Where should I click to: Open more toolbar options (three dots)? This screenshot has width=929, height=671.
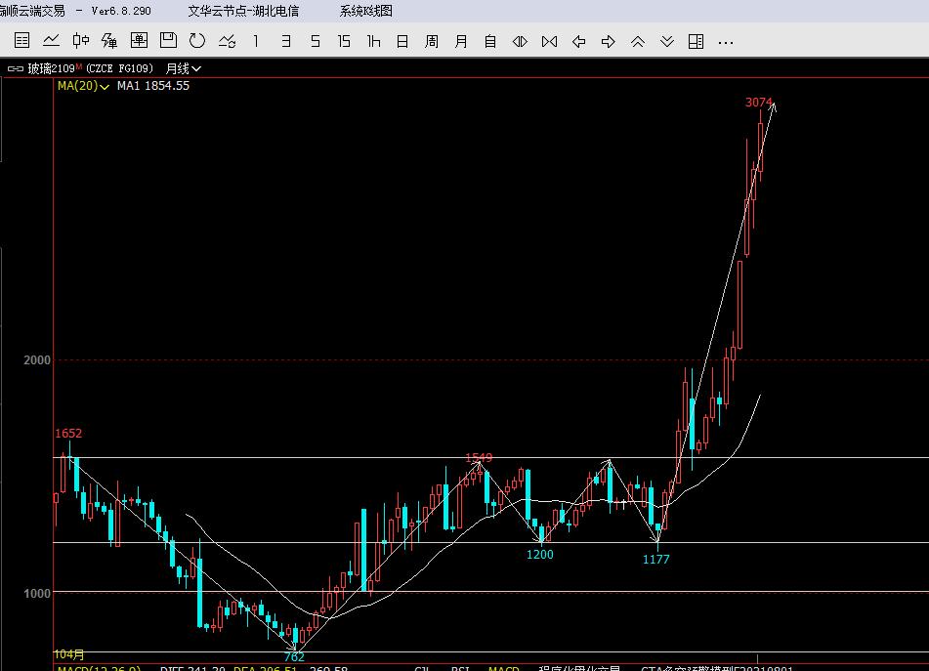tap(725, 43)
